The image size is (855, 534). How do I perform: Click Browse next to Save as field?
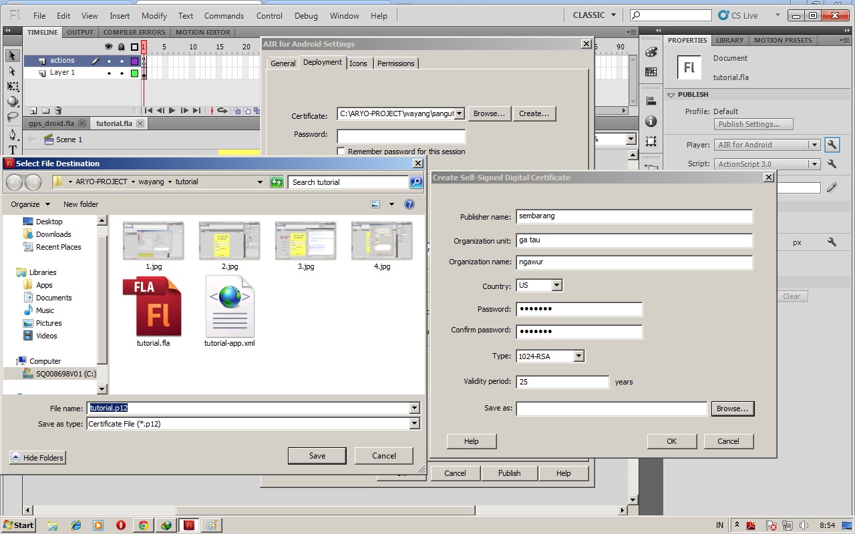tap(732, 409)
